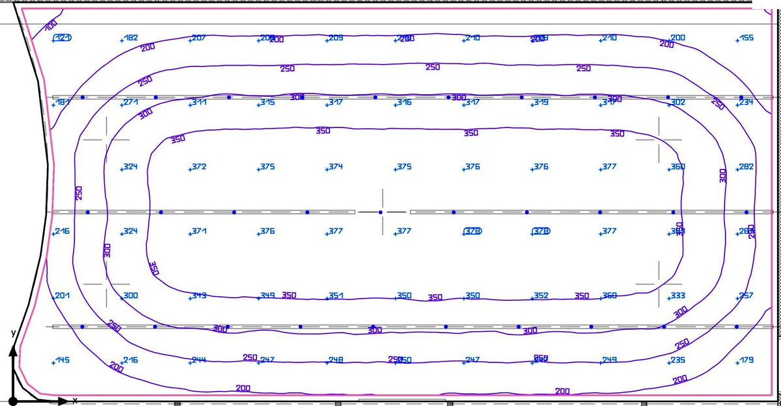Click the point value 374
Viewport: 781px width, 406px height.
coord(336,167)
